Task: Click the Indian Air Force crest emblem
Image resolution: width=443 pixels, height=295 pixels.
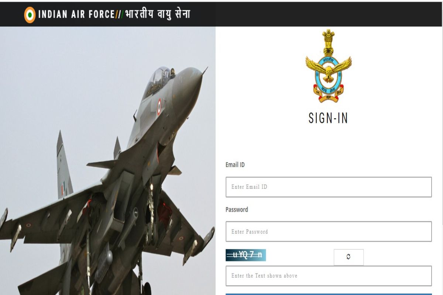Action: click(x=329, y=66)
